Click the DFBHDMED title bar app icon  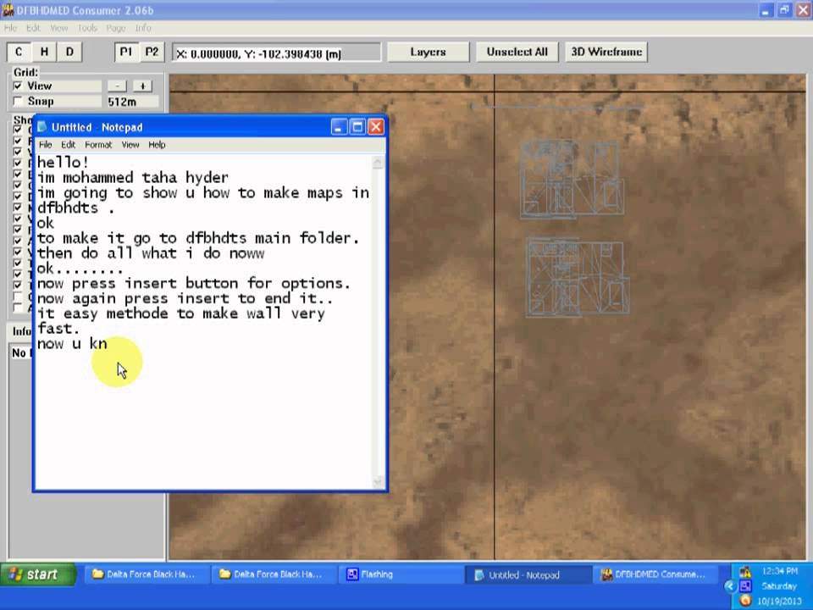point(8,10)
